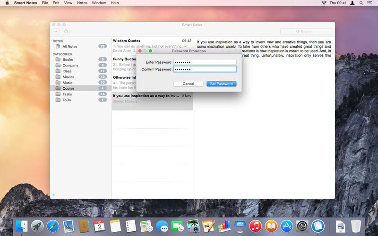378x236 pixels.
Task: Open Notification Center icon
Action: tap(369, 3)
